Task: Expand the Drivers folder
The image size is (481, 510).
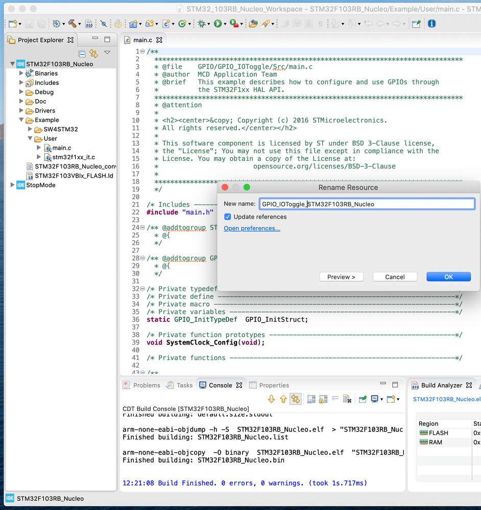Action: [x=21, y=110]
